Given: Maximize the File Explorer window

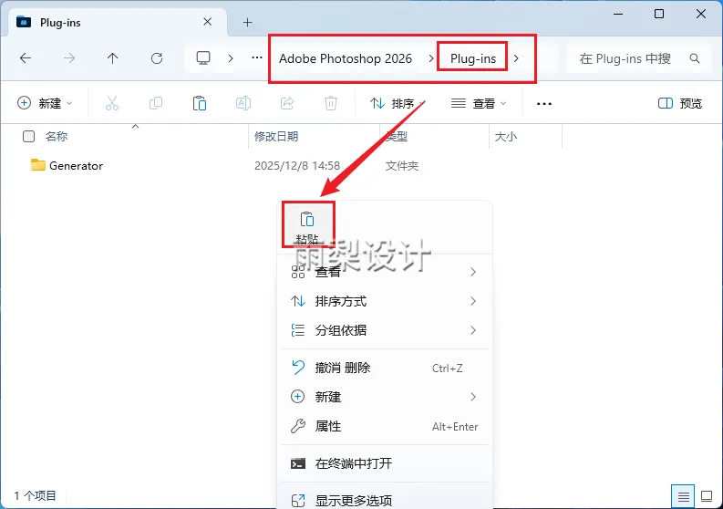Looking at the screenshot, I should (x=659, y=14).
